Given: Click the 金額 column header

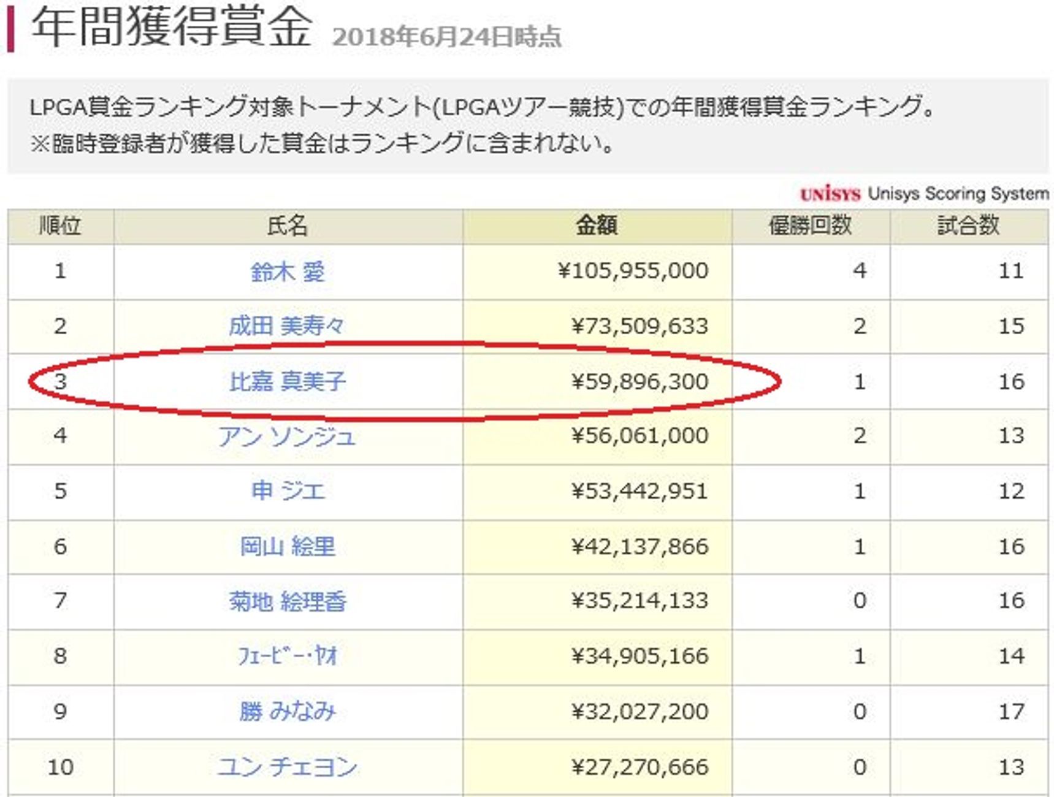Looking at the screenshot, I should 597,226.
